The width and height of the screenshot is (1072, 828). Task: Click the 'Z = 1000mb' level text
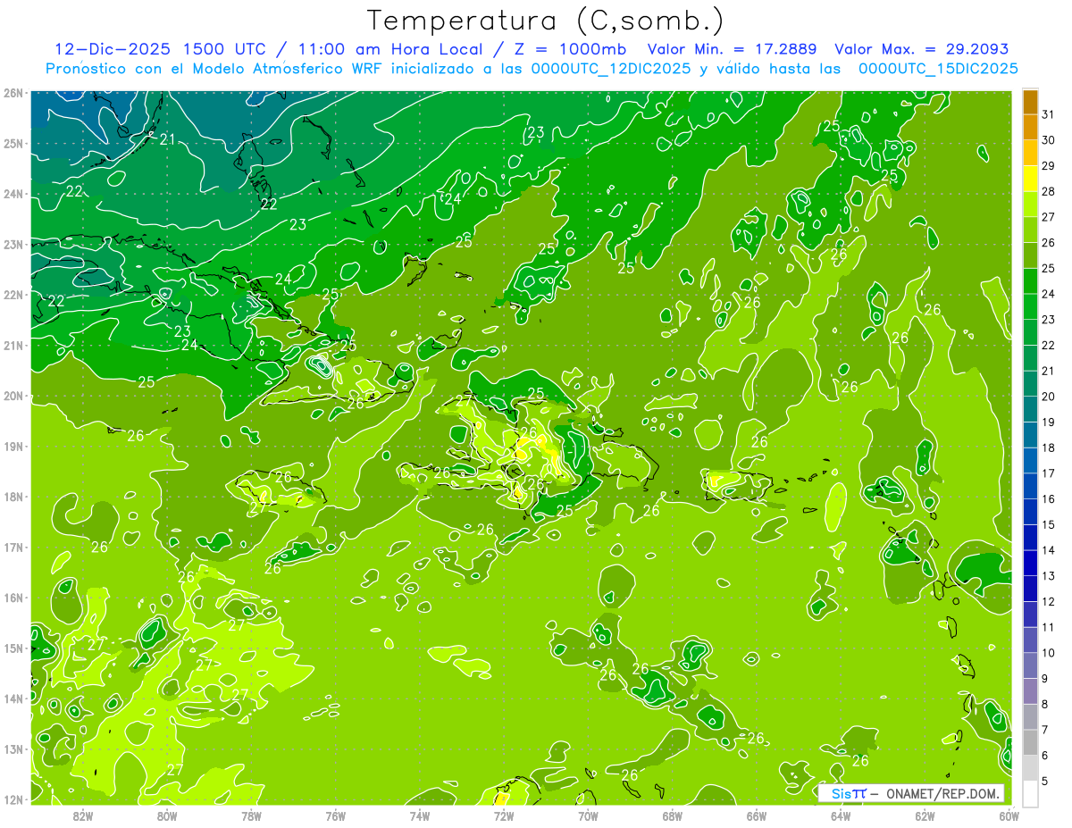click(570, 49)
